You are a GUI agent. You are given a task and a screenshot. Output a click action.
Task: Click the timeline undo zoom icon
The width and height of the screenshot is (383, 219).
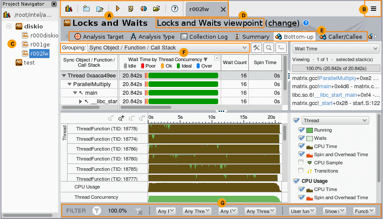coord(111,118)
